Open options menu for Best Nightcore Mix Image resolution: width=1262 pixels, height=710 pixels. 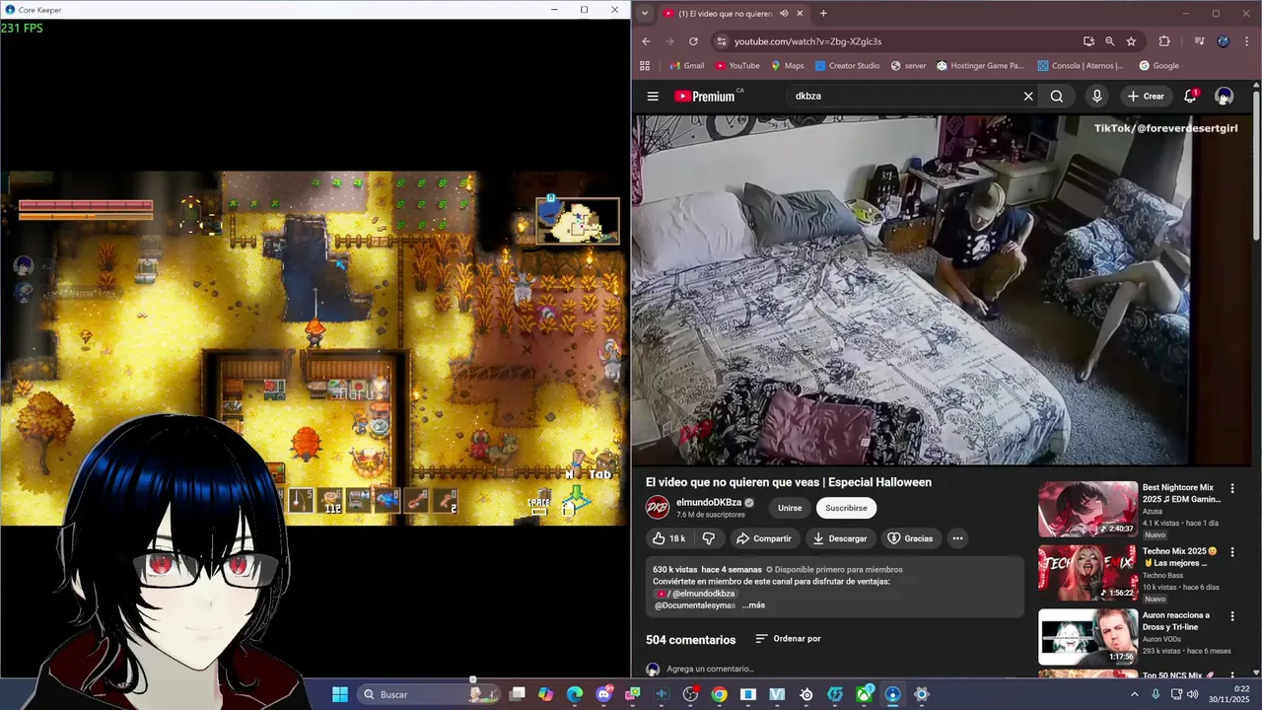1231,488
